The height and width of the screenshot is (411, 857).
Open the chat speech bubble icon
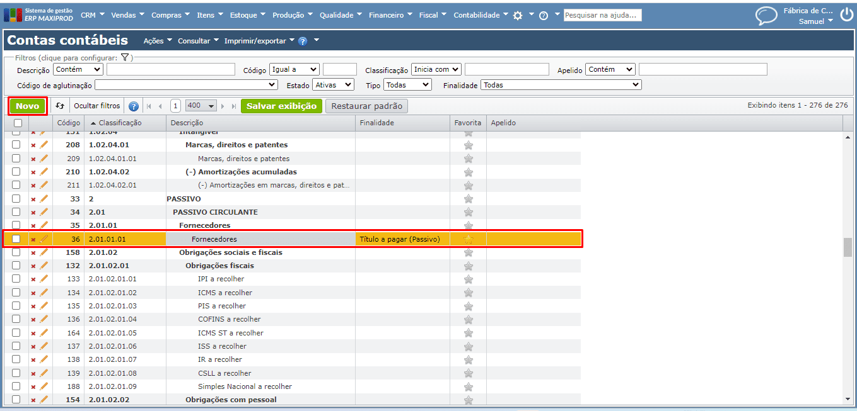click(x=766, y=16)
